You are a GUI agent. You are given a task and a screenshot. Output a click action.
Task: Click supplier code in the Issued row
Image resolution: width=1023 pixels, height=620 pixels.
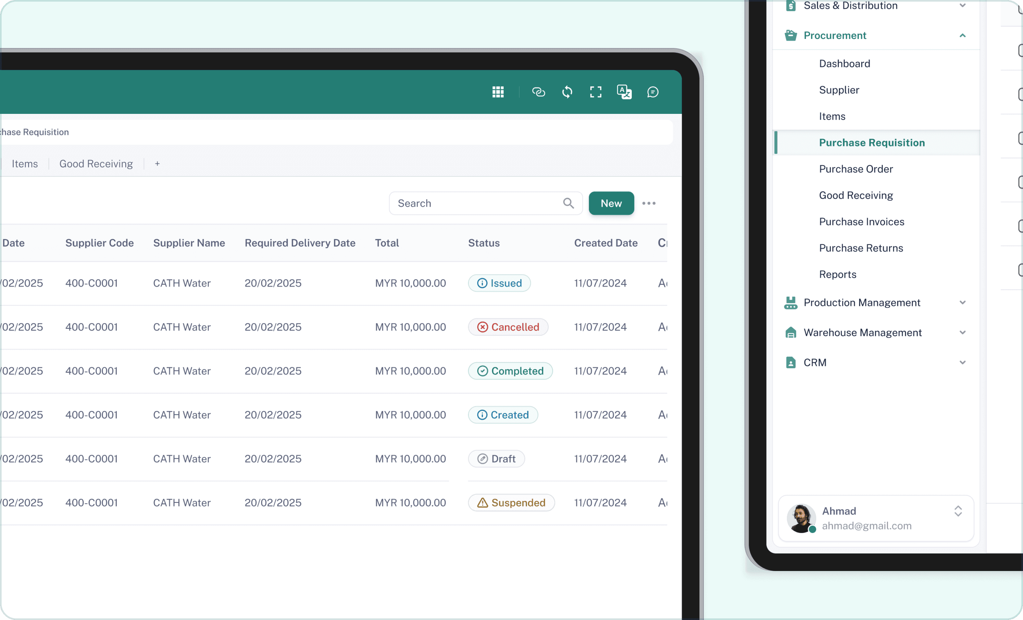coord(91,283)
